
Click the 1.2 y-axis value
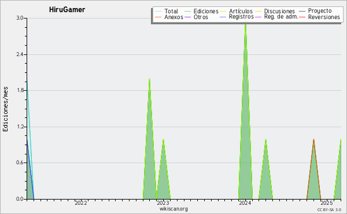click(x=20, y=127)
